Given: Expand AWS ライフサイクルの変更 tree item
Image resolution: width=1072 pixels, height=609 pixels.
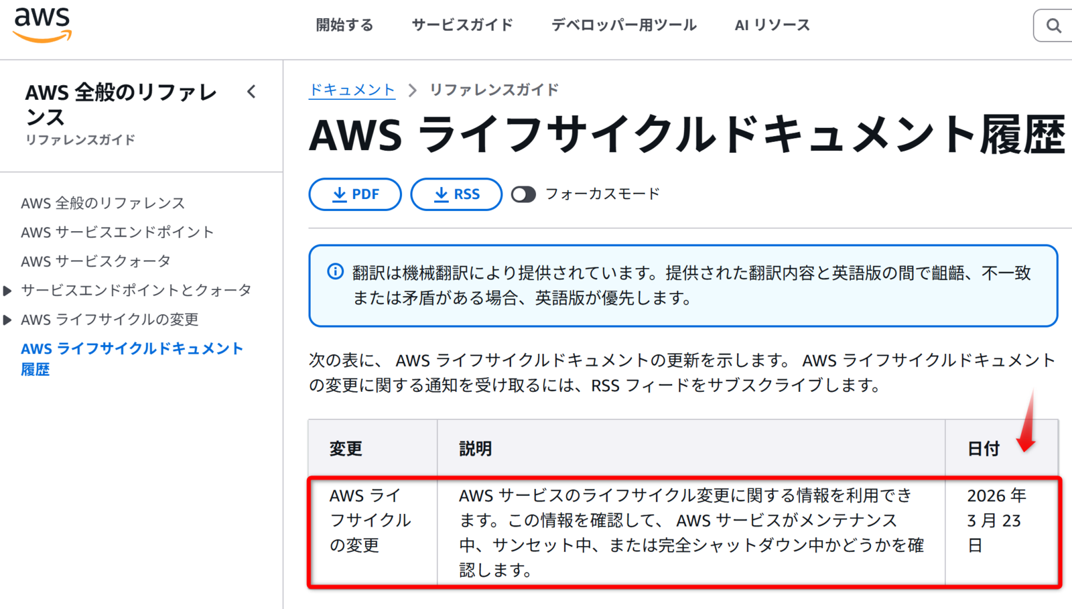Looking at the screenshot, I should 7,320.
